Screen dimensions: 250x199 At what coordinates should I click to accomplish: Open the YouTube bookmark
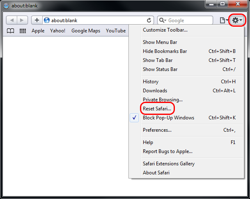pyautogui.click(x=116, y=31)
